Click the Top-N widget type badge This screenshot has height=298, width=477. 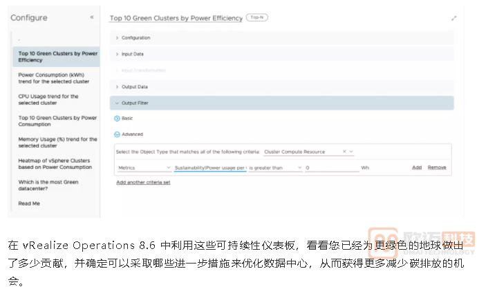click(257, 18)
